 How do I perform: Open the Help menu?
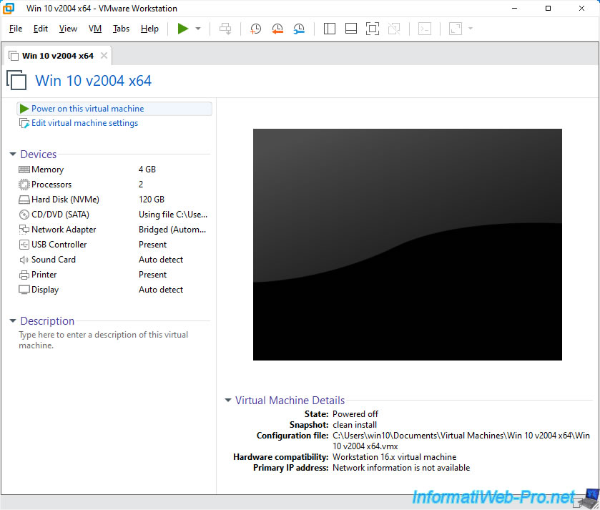(x=149, y=29)
